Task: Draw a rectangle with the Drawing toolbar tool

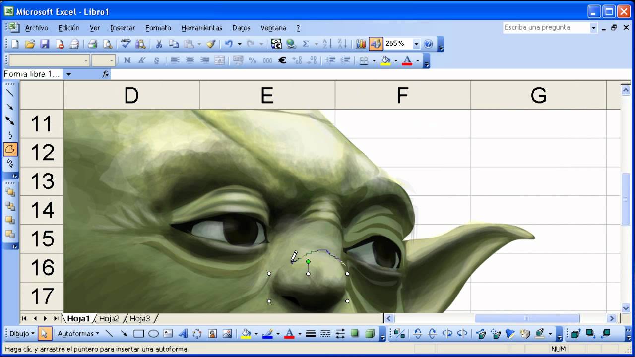Action: (139, 334)
